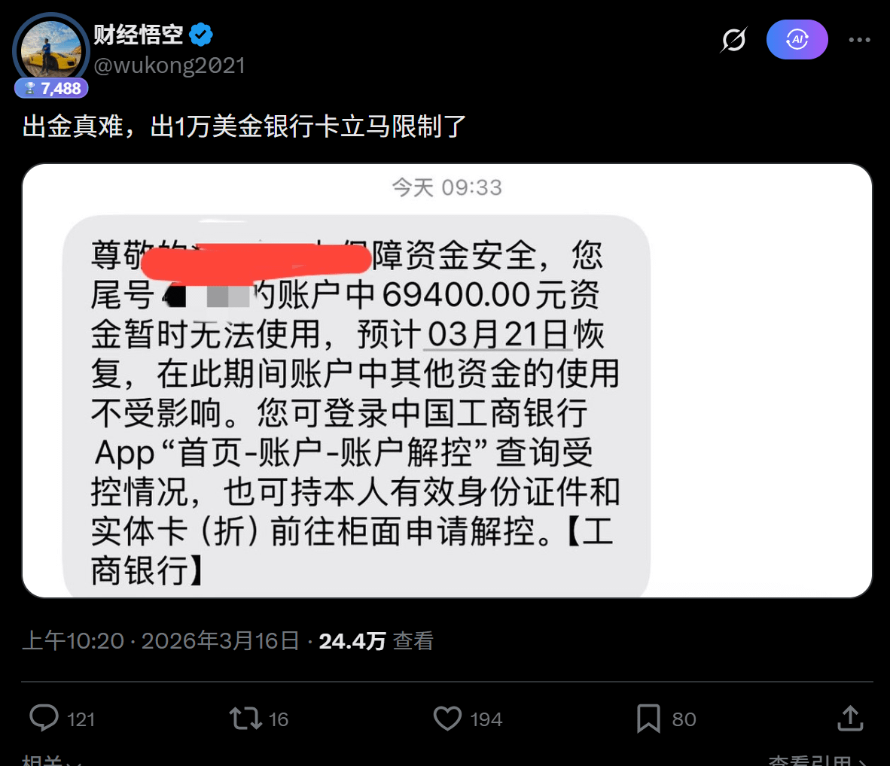Click the purple AI button
The width and height of the screenshot is (890, 766).
click(x=797, y=40)
